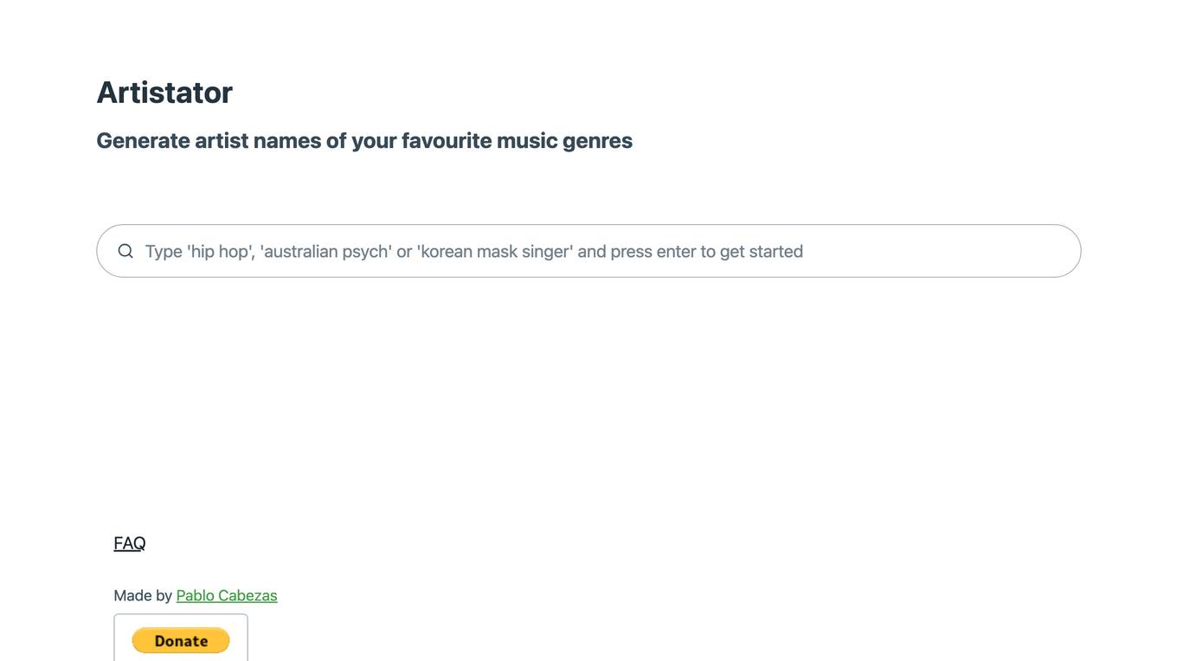Focus the genre search input field
Image resolution: width=1177 pixels, height=661 pixels.
588,251
